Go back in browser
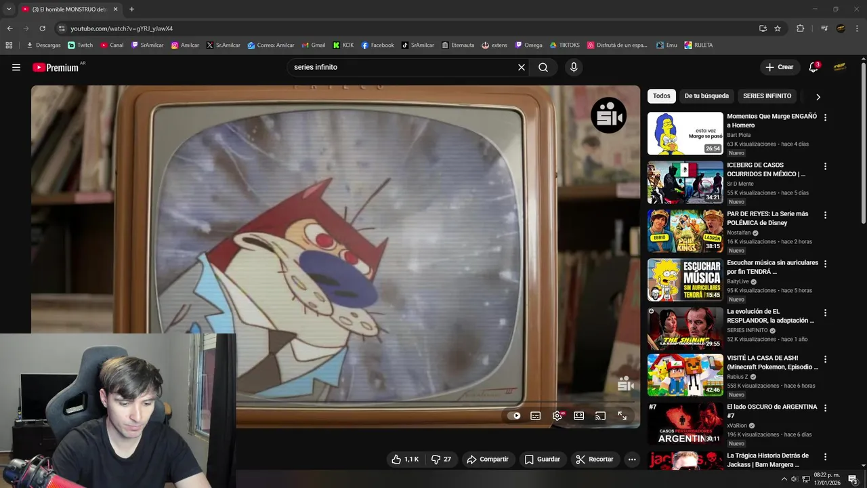The image size is (867, 488). [9, 28]
